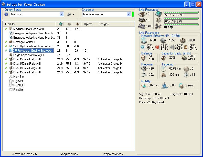Image resolution: width=203 pixels, height=157 pixels.
Task: Open the Projected effects panel
Action: (x=113, y=154)
